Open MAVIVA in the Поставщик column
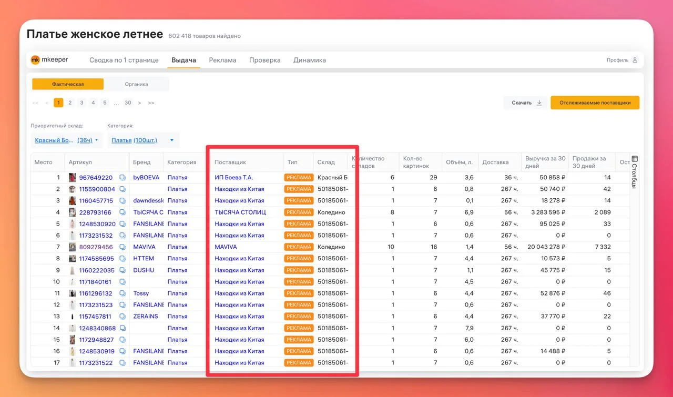Image resolution: width=673 pixels, height=397 pixels. coord(226,247)
